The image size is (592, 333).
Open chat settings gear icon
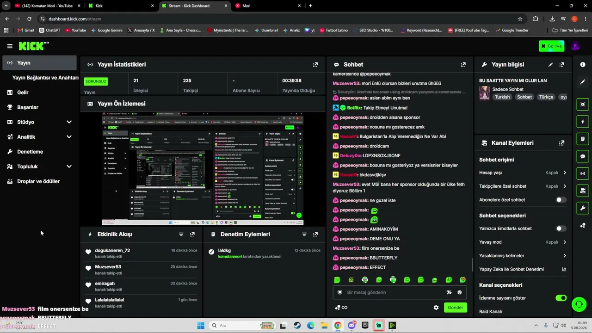436,308
